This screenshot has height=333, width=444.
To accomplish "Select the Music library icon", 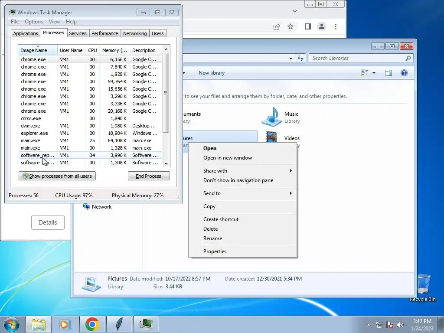I will 271,117.
